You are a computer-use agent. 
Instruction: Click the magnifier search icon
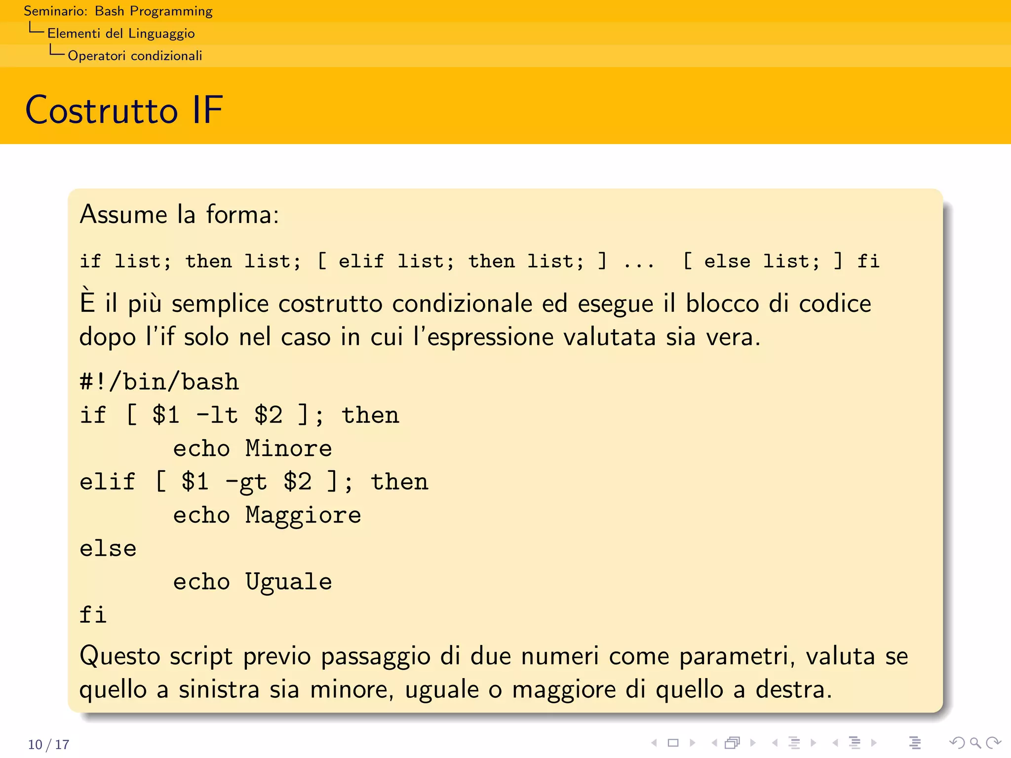[x=975, y=743]
